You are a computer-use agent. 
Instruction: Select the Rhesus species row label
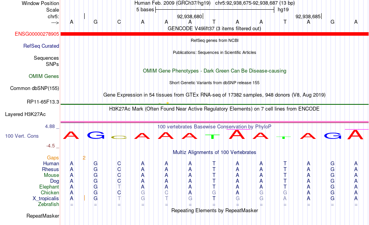[x=50, y=170]
